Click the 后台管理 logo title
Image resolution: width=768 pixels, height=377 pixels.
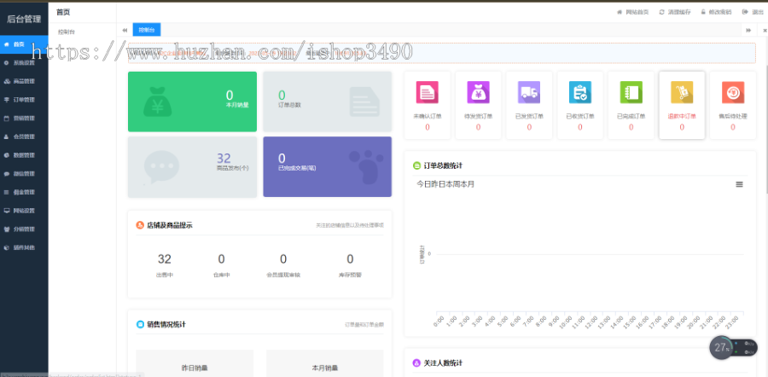click(24, 19)
